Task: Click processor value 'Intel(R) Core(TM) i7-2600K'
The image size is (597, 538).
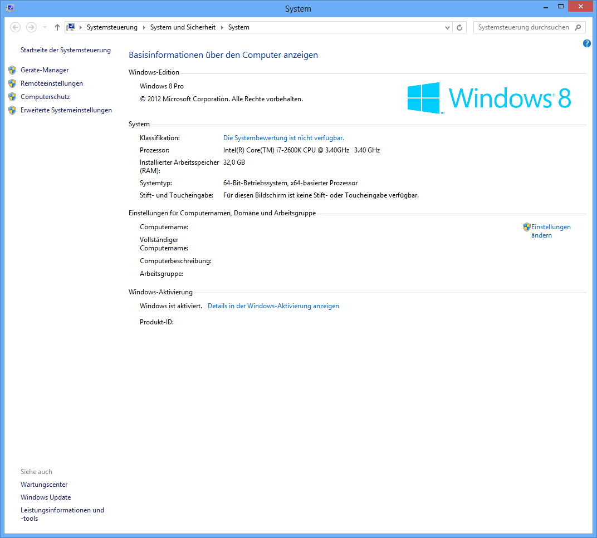Action: (x=301, y=150)
